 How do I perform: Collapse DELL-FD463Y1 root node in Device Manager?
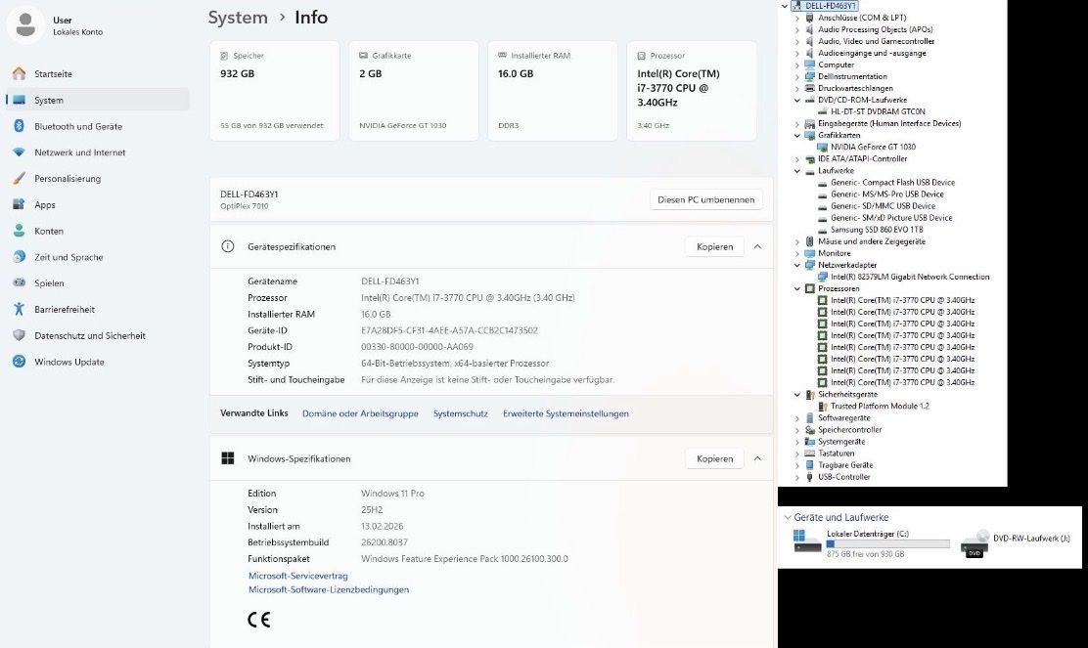click(x=785, y=6)
